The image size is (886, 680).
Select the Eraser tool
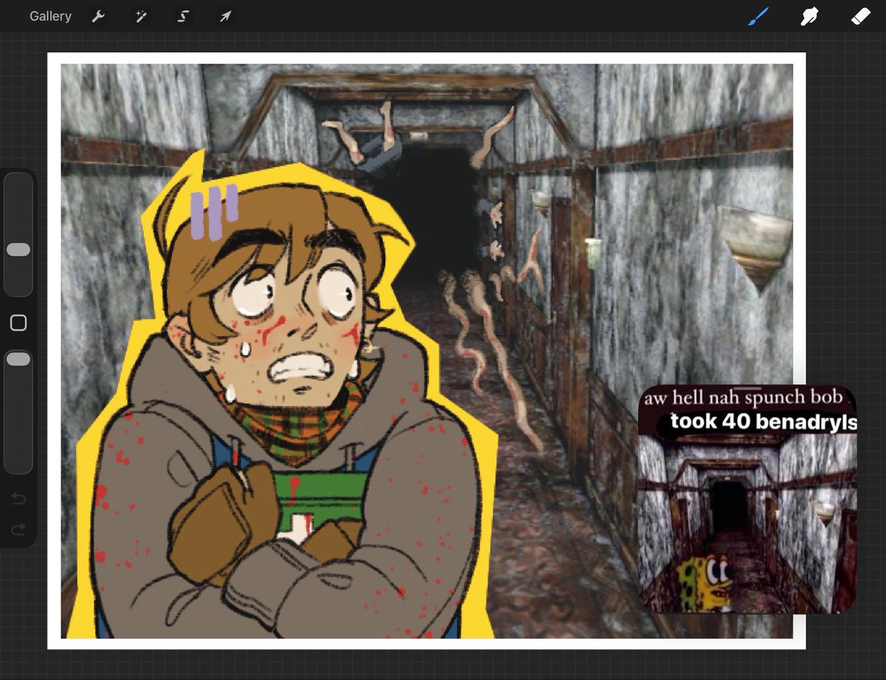[x=862, y=16]
